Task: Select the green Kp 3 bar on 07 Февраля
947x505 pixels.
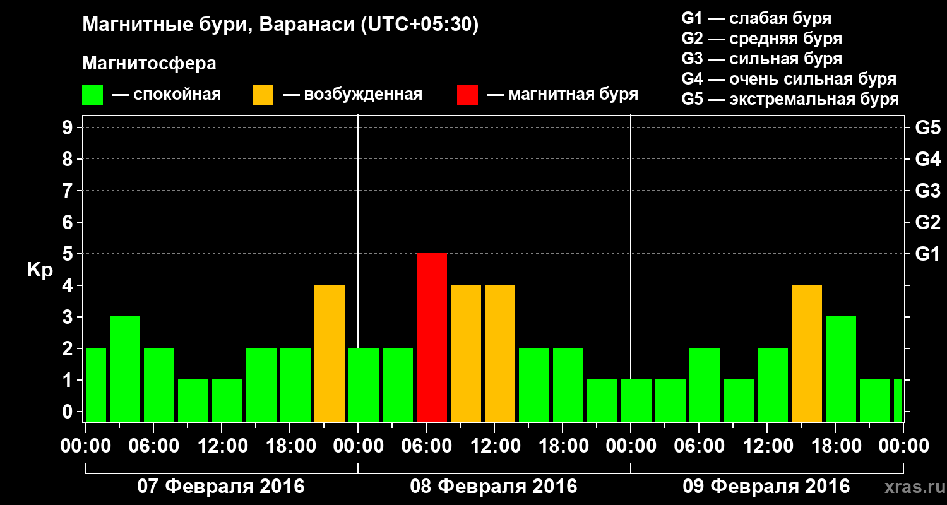Action: point(125,369)
